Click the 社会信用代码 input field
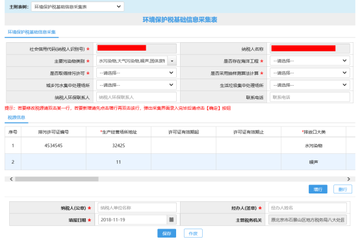This screenshot has width=360, height=250. pos(136,49)
